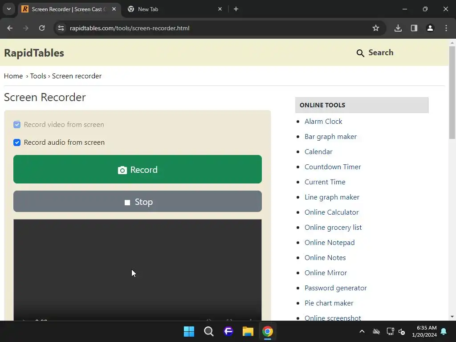Click the browser forward arrow
The image size is (456, 342).
coord(26,28)
